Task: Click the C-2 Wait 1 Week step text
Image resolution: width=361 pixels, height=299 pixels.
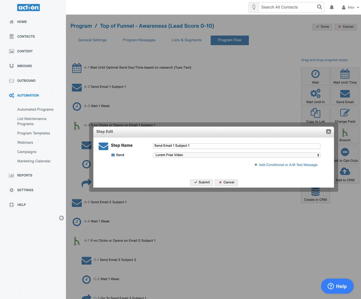Action: click(x=106, y=279)
